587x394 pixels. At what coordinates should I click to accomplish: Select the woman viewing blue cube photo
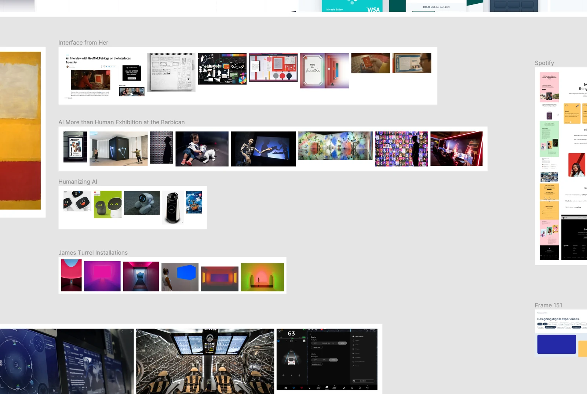tap(180, 277)
